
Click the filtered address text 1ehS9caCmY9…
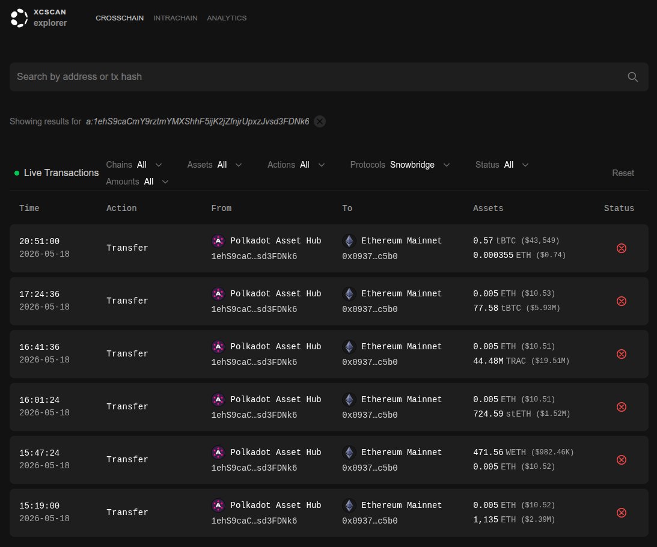point(197,121)
